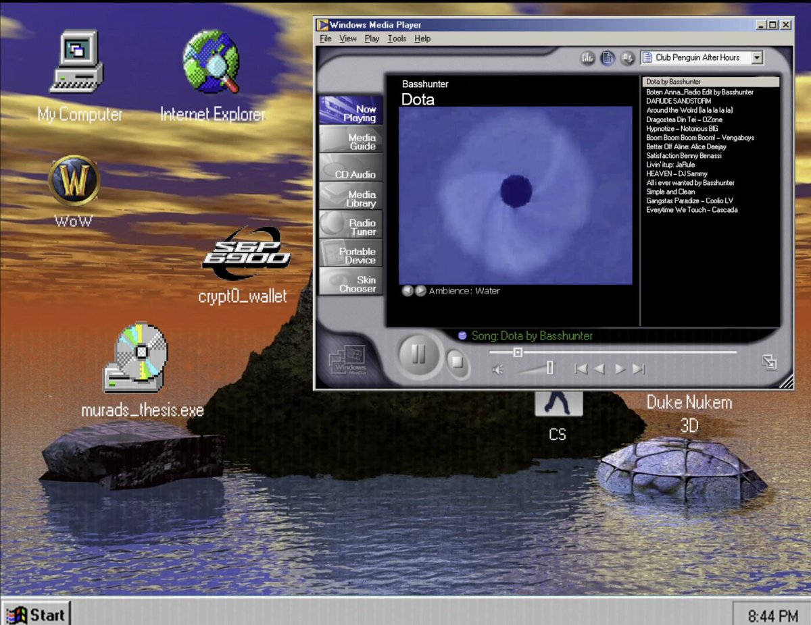
Task: Click the fast forward button
Action: 620,369
